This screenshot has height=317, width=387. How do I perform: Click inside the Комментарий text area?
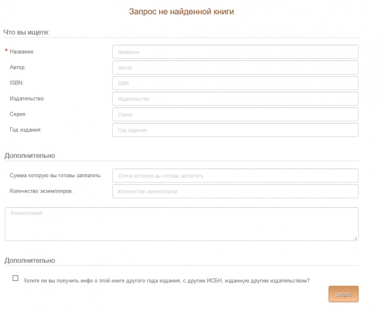click(x=181, y=224)
